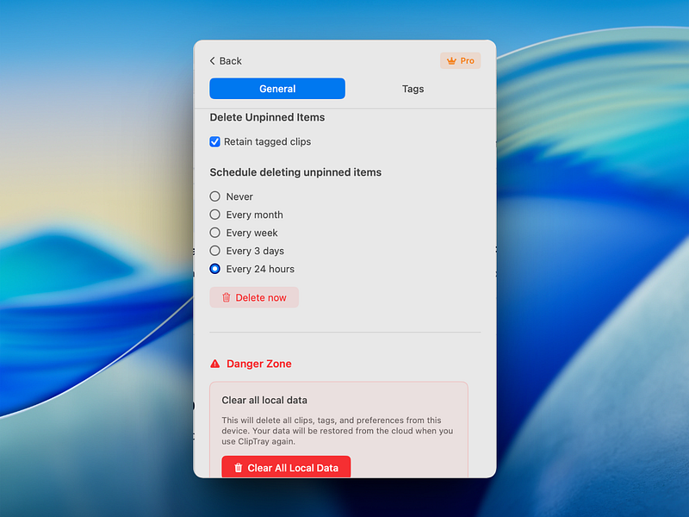Click the Danger Zone warning triangle icon
Viewport: 689px width, 517px height.
(214, 364)
